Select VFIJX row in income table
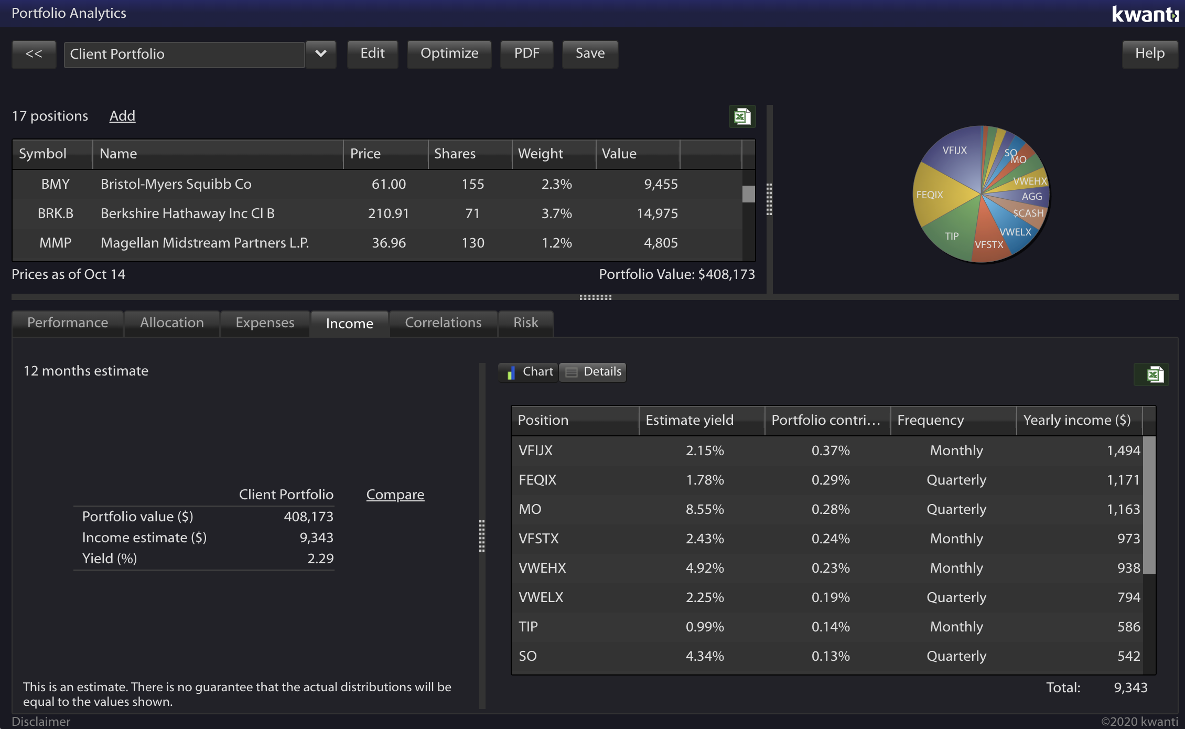The height and width of the screenshot is (729, 1185). coord(827,451)
